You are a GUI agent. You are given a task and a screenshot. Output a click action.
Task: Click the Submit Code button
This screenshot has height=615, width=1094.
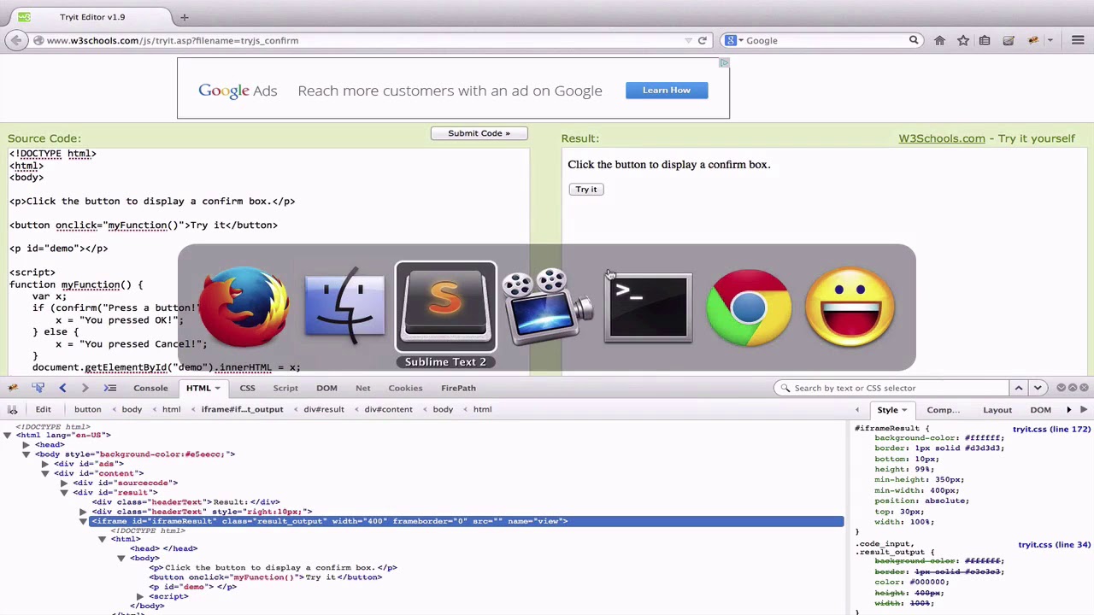coord(479,133)
